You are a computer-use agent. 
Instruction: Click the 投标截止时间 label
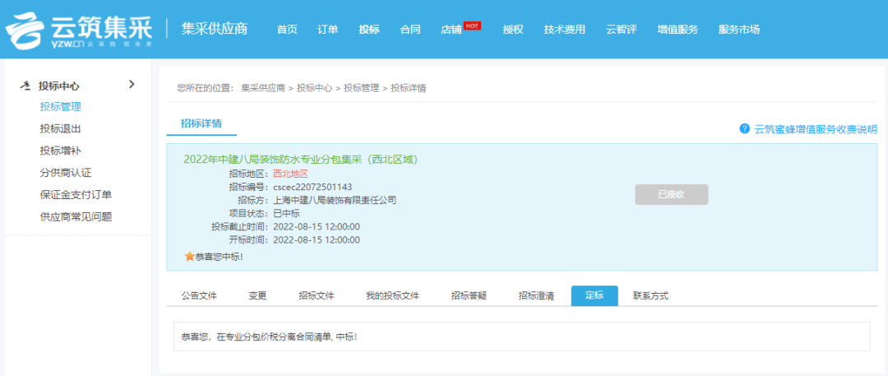click(x=239, y=227)
